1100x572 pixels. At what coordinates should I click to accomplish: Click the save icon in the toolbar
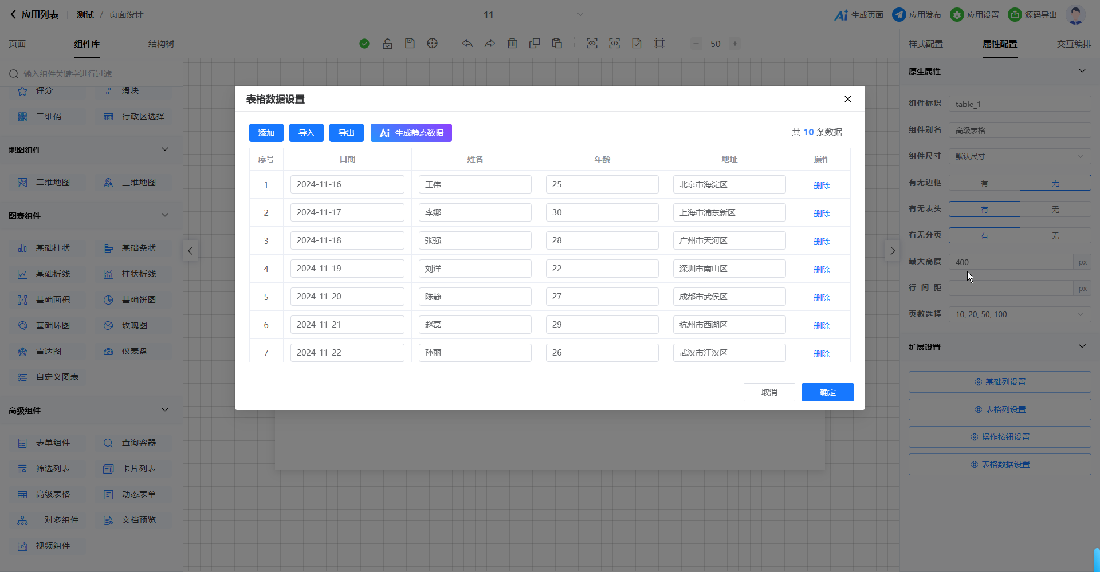click(410, 44)
